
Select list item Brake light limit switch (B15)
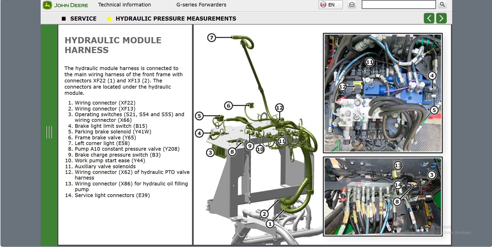111,126
